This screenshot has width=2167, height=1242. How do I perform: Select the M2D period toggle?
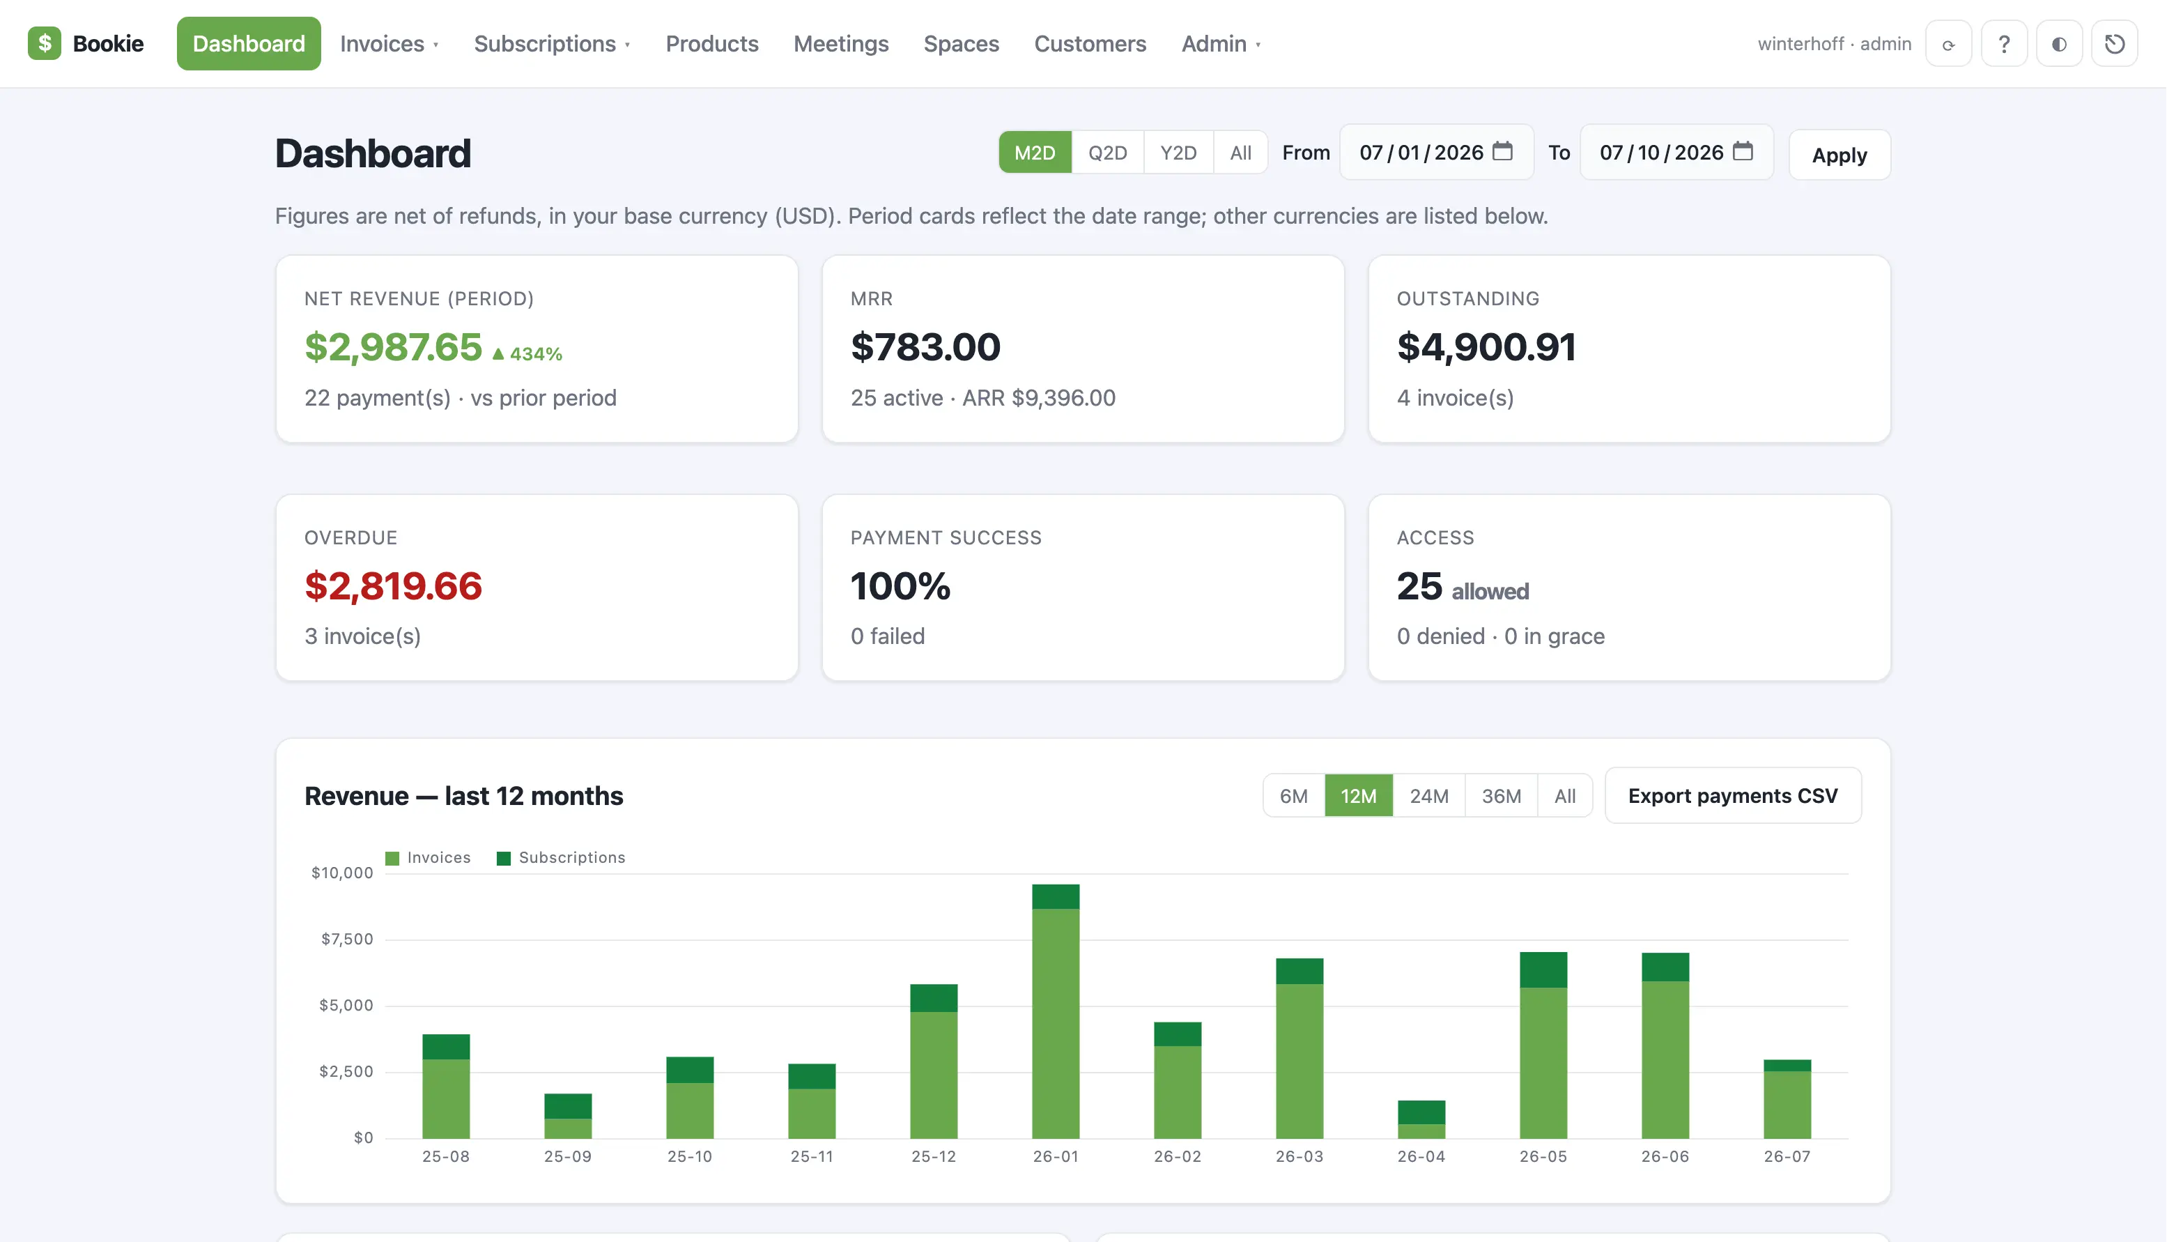pos(1035,153)
